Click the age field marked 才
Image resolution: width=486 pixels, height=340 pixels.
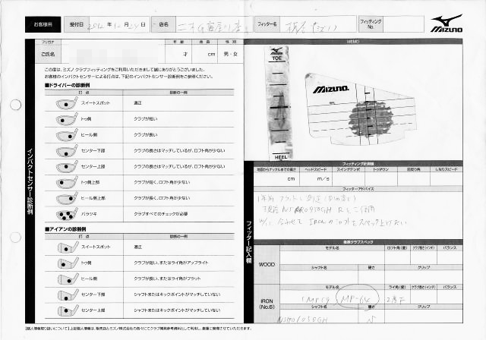(x=178, y=54)
